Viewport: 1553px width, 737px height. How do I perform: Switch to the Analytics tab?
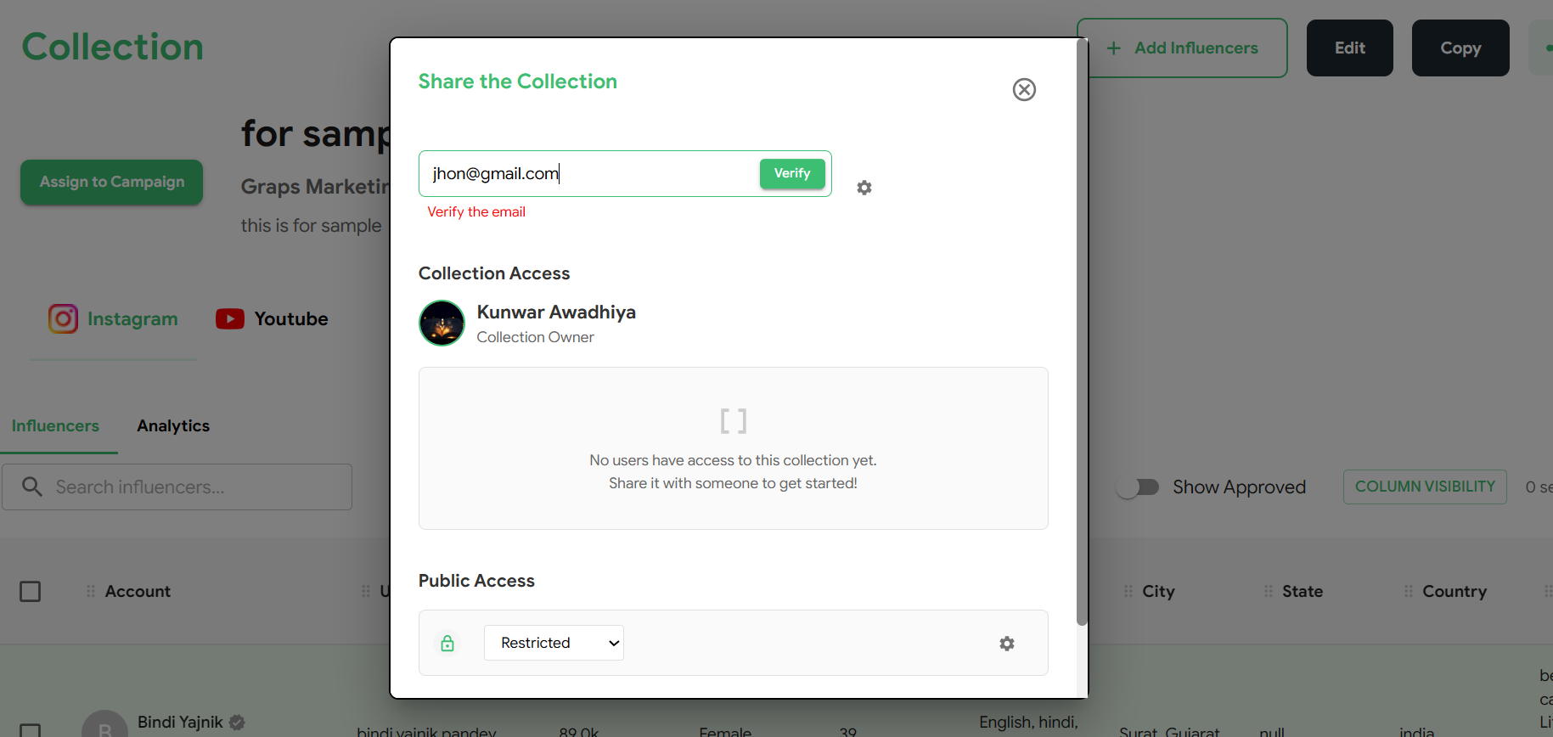pyautogui.click(x=173, y=426)
